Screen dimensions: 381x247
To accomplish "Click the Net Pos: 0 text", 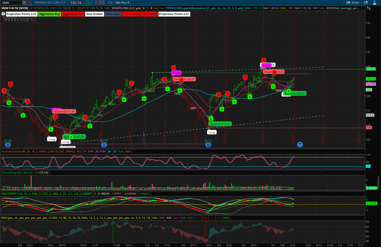I will coord(122,3).
